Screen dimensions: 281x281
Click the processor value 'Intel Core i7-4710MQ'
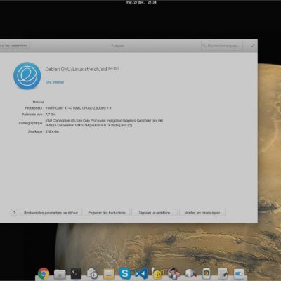(x=78, y=108)
